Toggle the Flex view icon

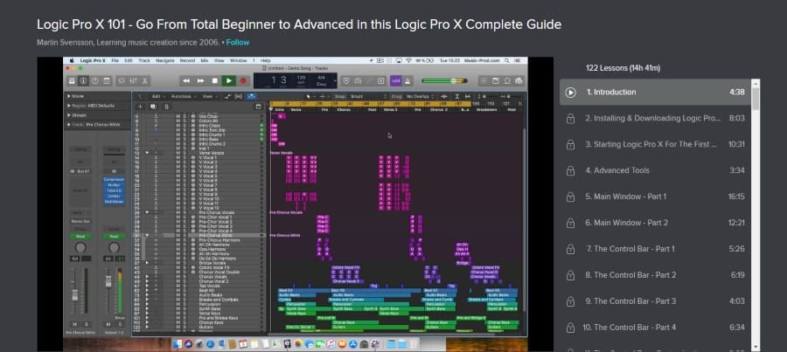pos(239,96)
